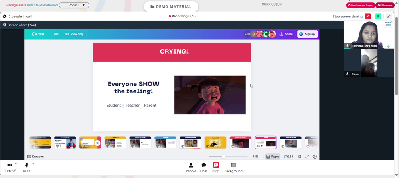The width and height of the screenshot is (399, 178).
Task: Expand call window to fullscreen
Action: point(389,16)
